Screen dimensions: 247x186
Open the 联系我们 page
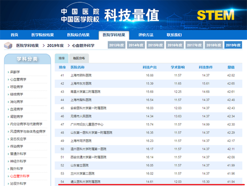pyautogui.click(x=174, y=35)
